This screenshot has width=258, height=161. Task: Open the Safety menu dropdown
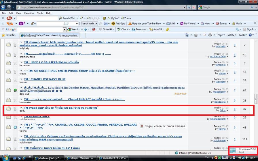click(x=232, y=35)
